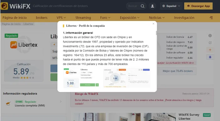The image size is (220, 121).
Task: Click the Cyprus flag regulator icon
Action: coord(8,103)
